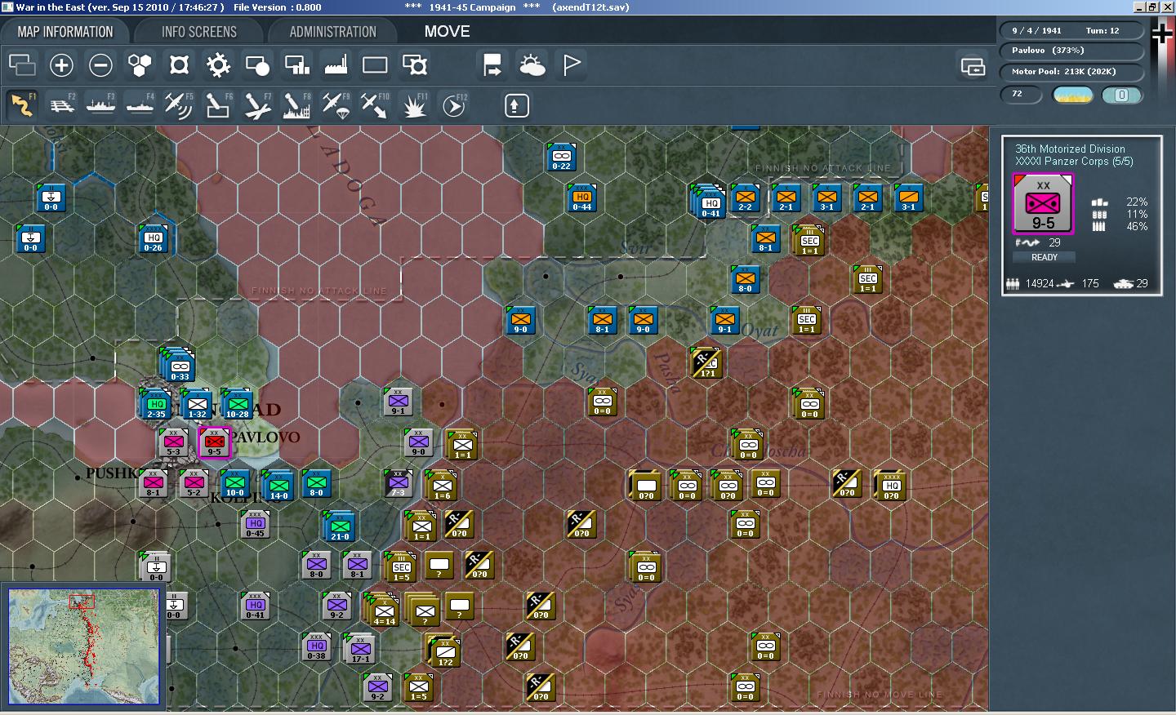Select air transport mode (F9) parachute icon
This screenshot has width=1176, height=715.
pyautogui.click(x=336, y=105)
